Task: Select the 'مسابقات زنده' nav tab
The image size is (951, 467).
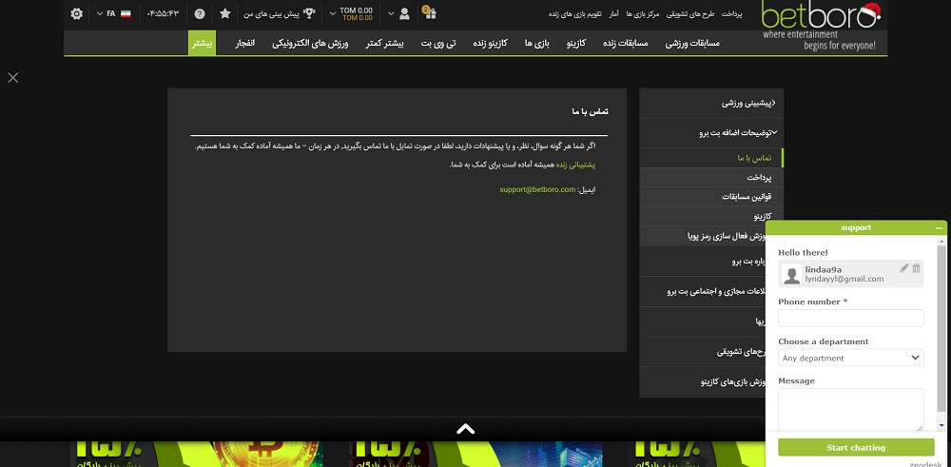Action: pos(626,43)
